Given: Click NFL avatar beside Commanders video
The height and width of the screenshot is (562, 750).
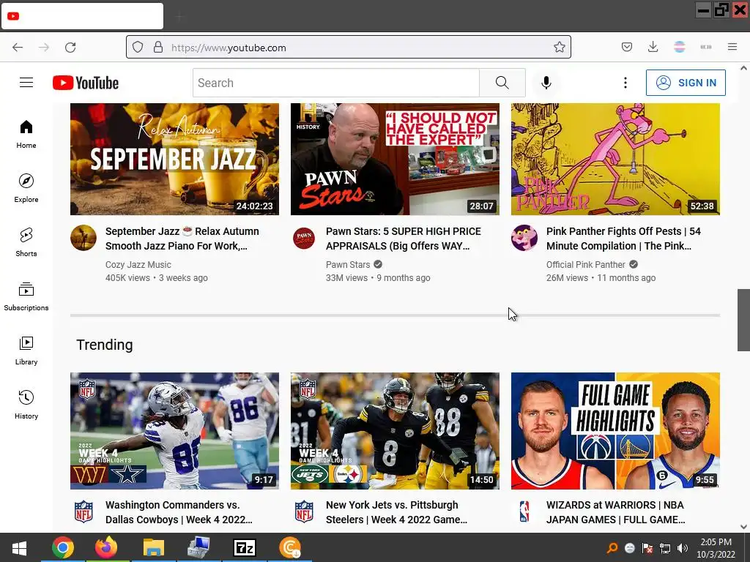Looking at the screenshot, I should coord(83,512).
